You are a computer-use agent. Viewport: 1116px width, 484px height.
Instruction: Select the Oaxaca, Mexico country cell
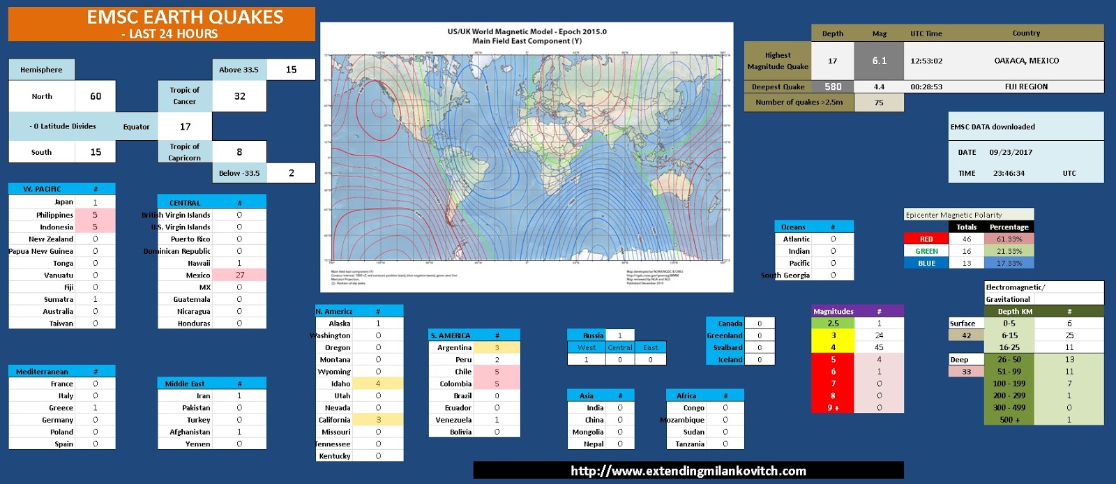pyautogui.click(x=1026, y=61)
